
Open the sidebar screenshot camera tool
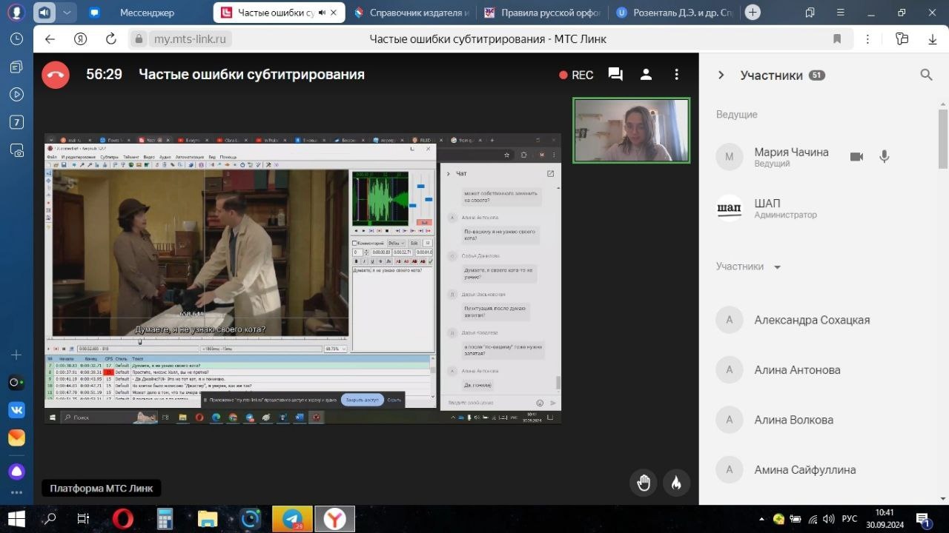(16, 150)
